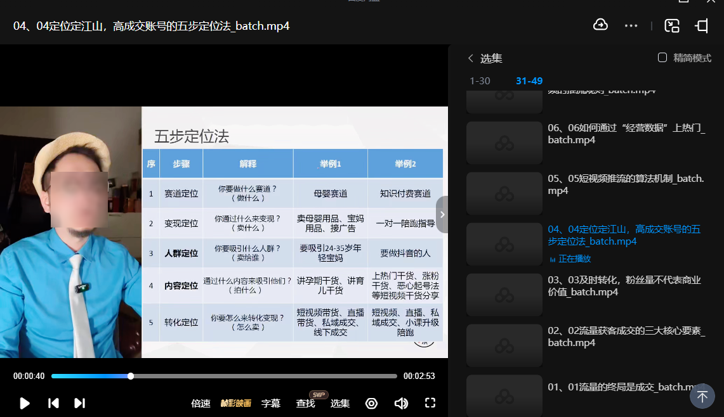Viewport: 724px width, 417px height.
Task: Switch to the 1-30 episode tab
Action: click(x=480, y=81)
